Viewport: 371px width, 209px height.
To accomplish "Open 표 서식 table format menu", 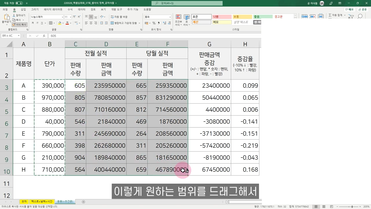I will (x=187, y=20).
